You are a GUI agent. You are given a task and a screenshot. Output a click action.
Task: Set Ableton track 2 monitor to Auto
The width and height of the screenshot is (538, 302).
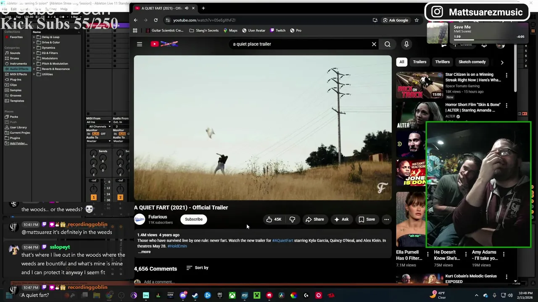pos(122,134)
